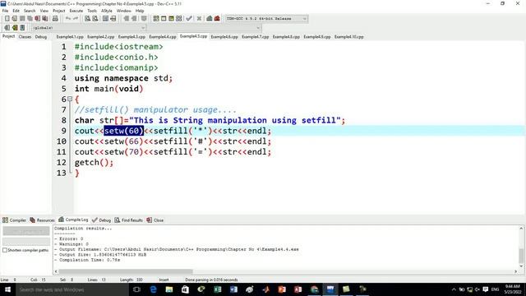
Task: Toggle the Shorten compiler paths checkbox
Action: click(5, 250)
